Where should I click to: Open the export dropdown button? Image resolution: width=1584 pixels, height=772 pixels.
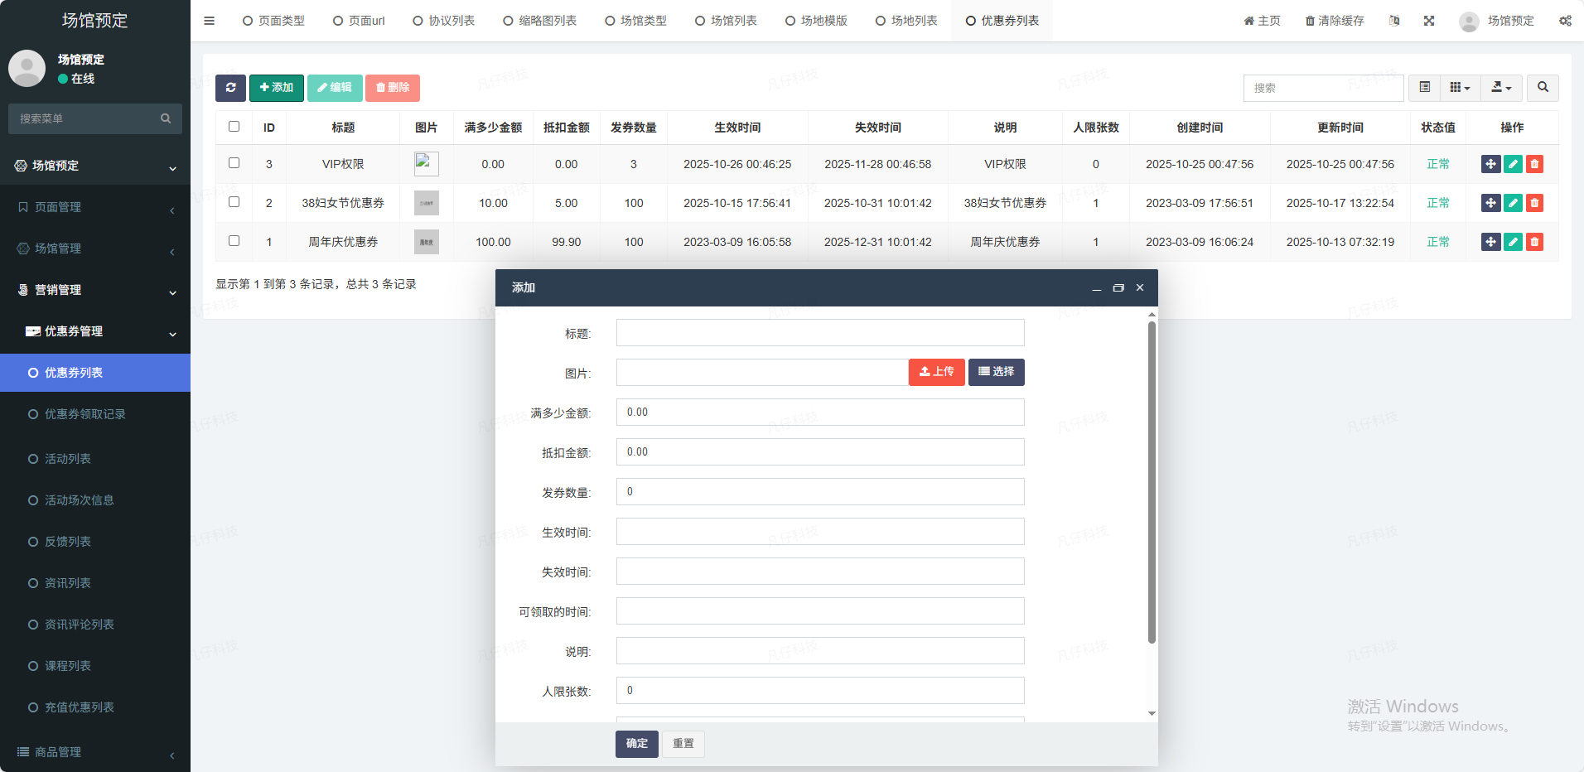click(x=1501, y=88)
